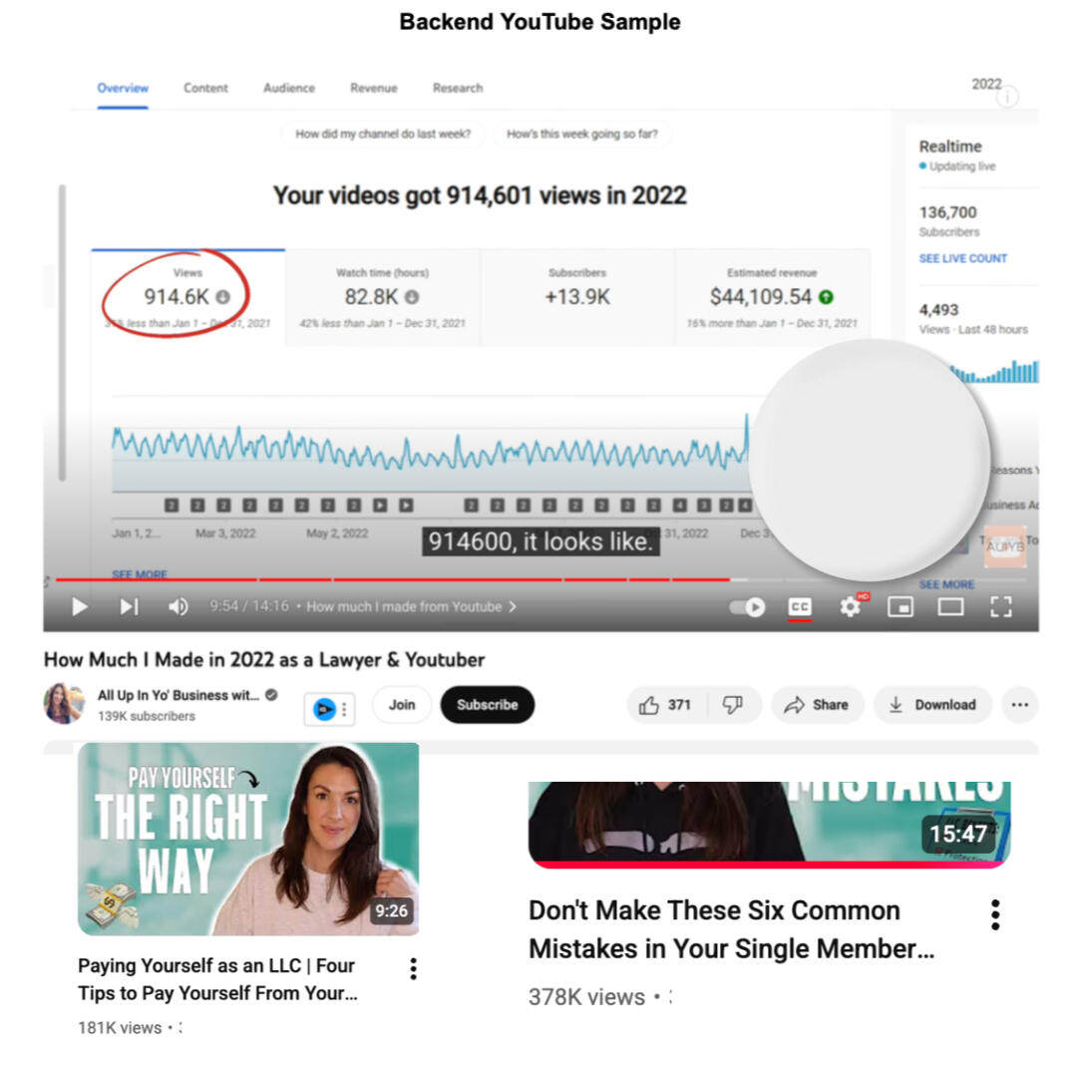Open options menu for Paying Yourself video
Image resolution: width=1075 pixels, height=1073 pixels.
click(413, 969)
